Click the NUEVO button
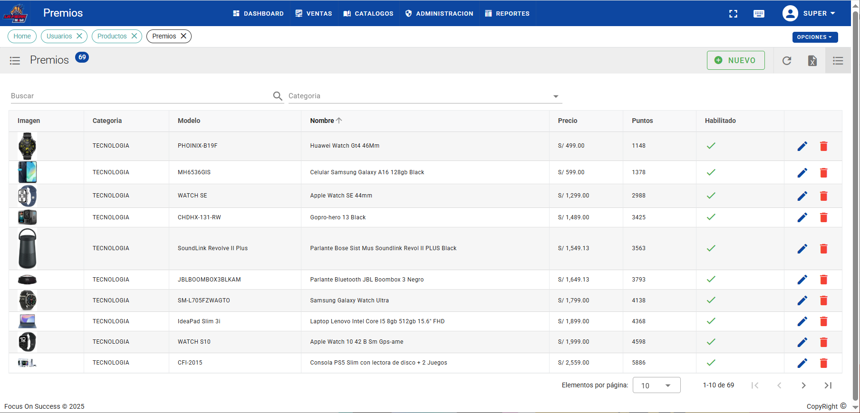The image size is (860, 413). [735, 60]
